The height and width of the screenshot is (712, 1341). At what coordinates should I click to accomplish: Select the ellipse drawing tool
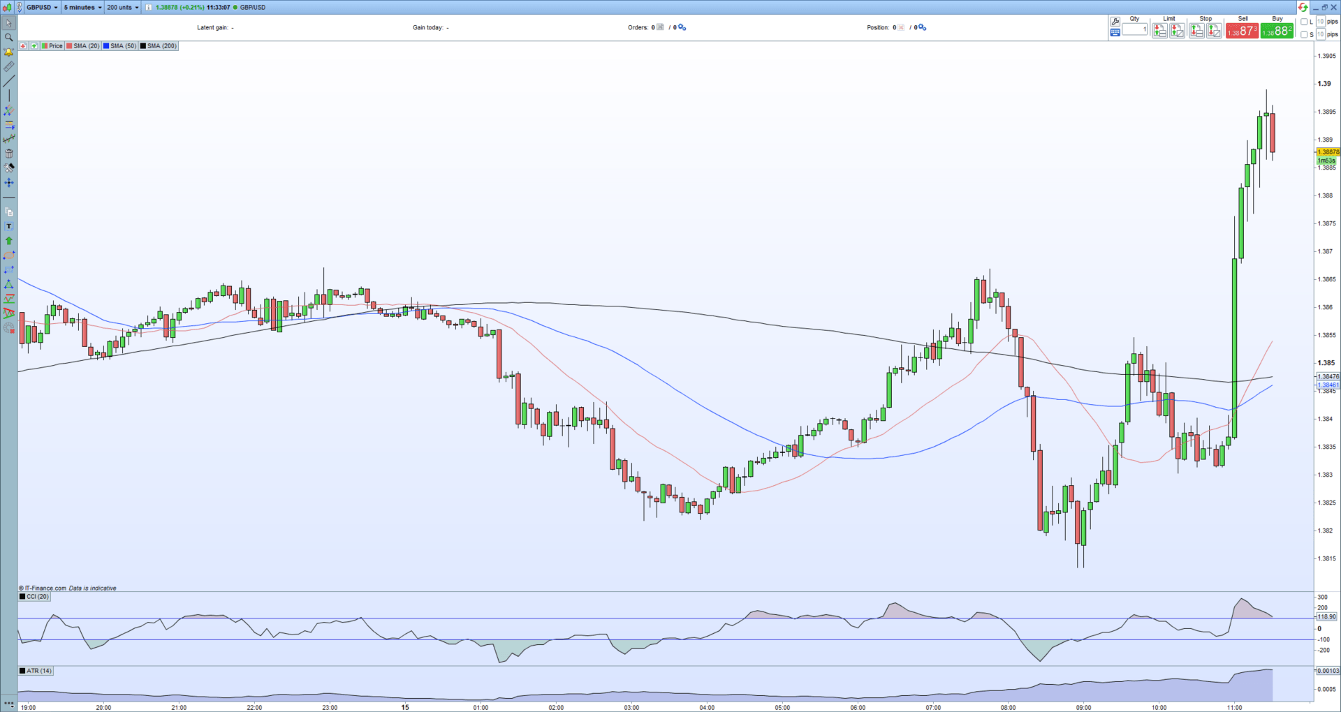tap(9, 255)
